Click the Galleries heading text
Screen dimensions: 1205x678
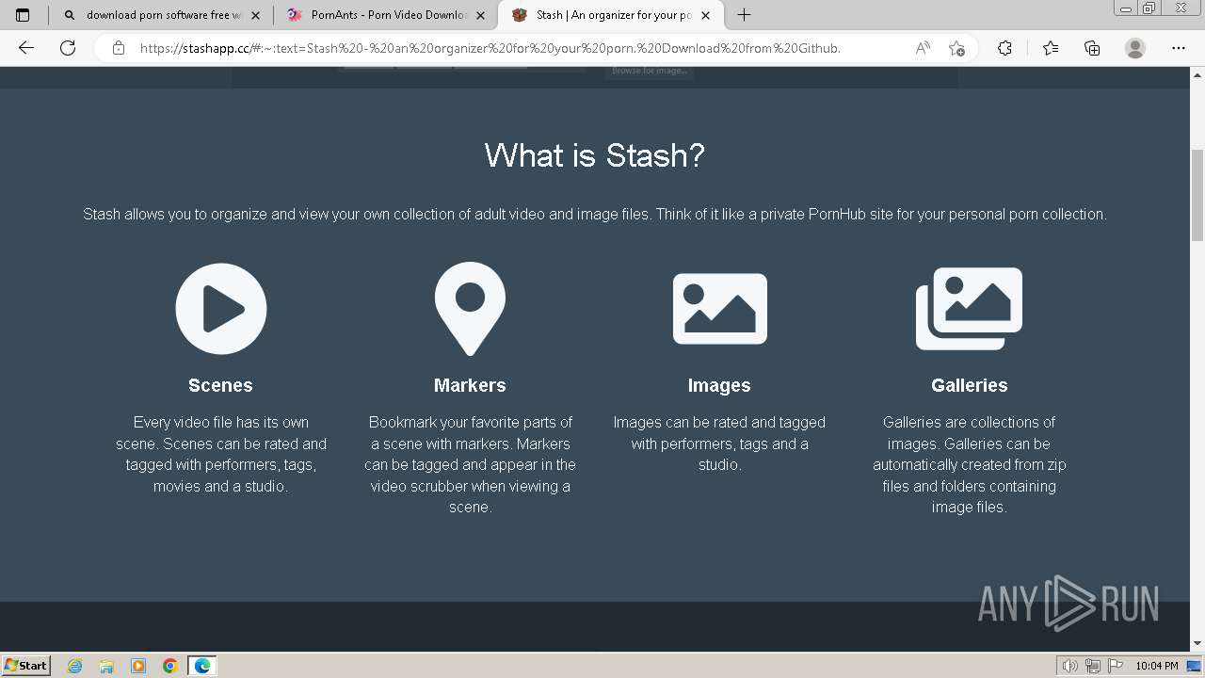pos(969,385)
